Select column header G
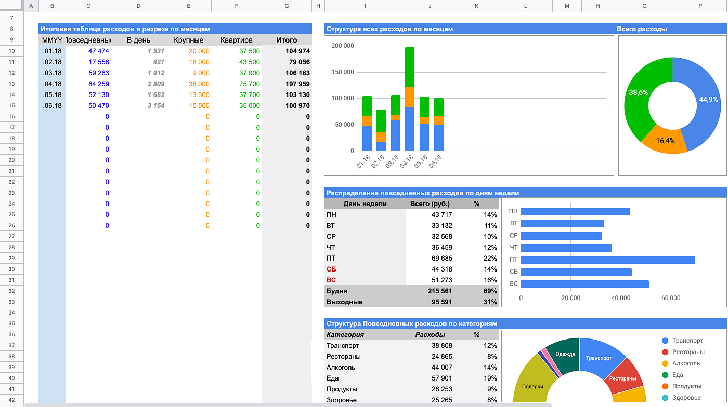Viewport: 728px width, 407px height. point(287,6)
